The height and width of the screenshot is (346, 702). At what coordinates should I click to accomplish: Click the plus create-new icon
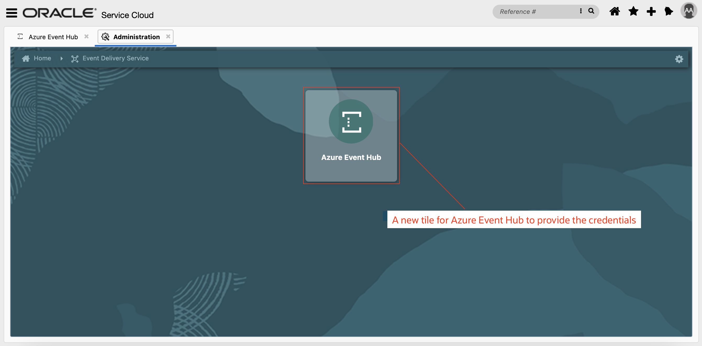point(651,11)
